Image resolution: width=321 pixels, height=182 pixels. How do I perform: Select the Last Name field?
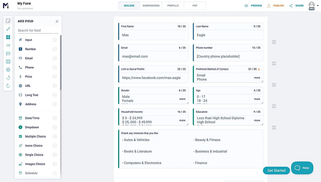click(228, 32)
